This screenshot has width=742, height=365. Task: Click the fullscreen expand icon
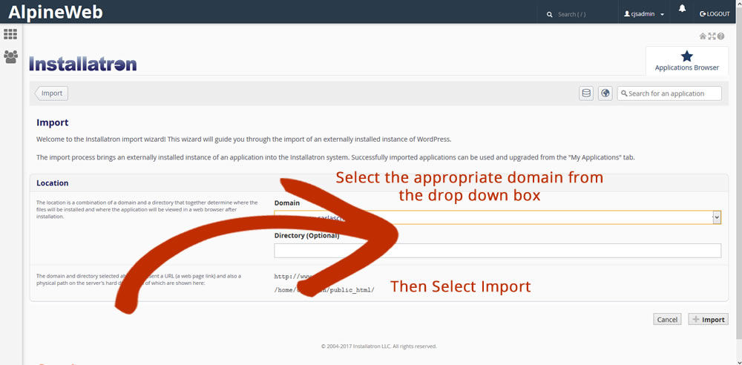(712, 36)
